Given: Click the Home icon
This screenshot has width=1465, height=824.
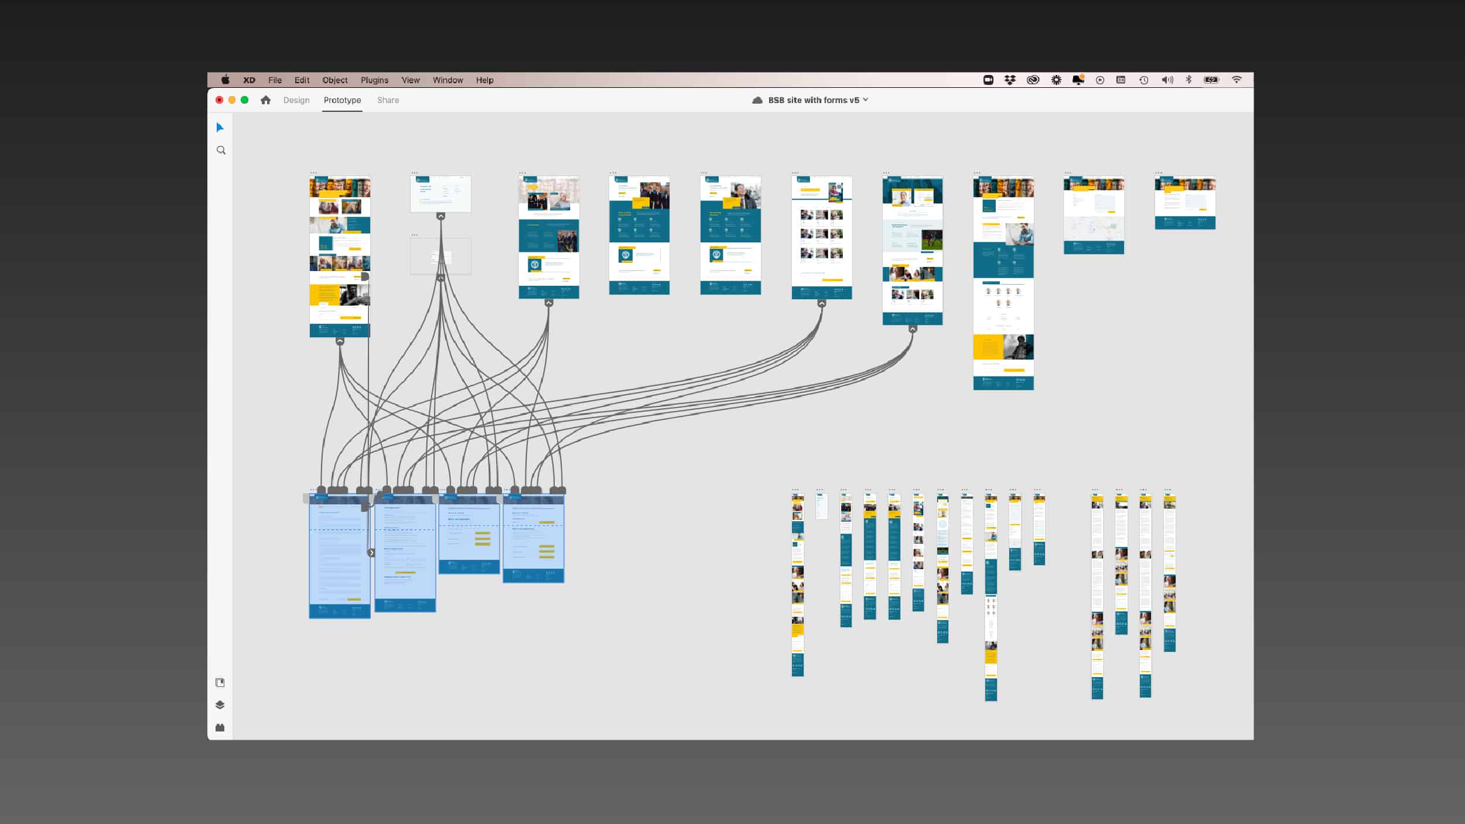Looking at the screenshot, I should [265, 100].
